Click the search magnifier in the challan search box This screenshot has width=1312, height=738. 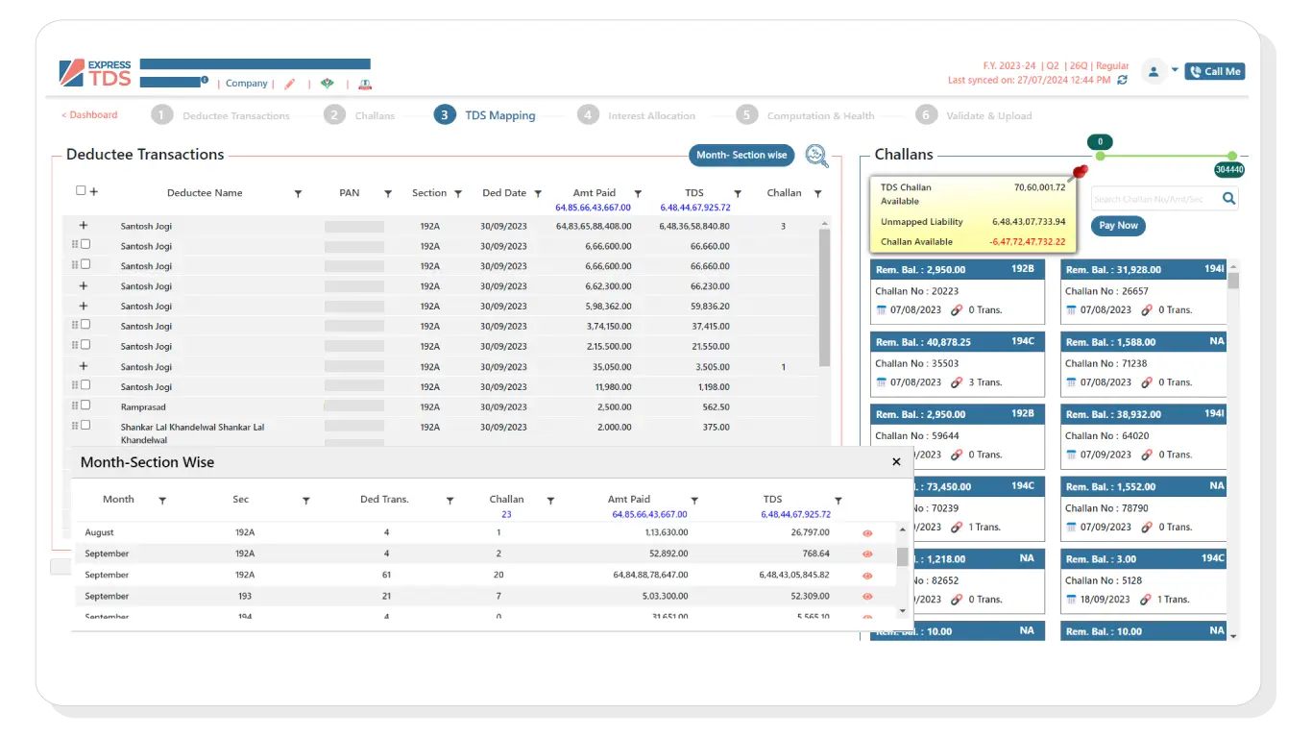pos(1228,199)
